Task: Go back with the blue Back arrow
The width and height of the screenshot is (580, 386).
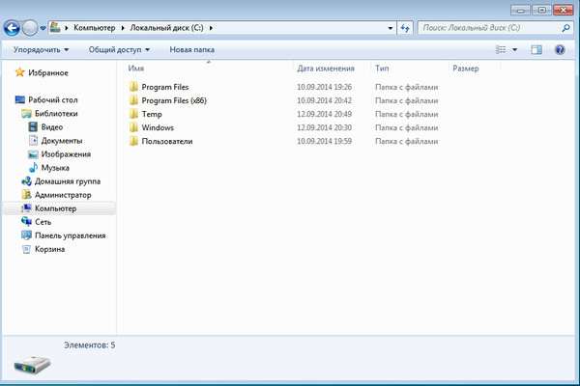Action: point(12,28)
